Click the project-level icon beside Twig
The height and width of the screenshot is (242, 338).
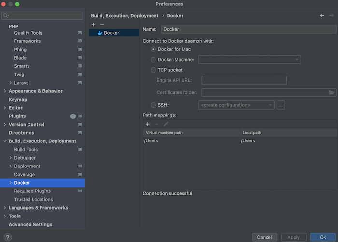80,75
